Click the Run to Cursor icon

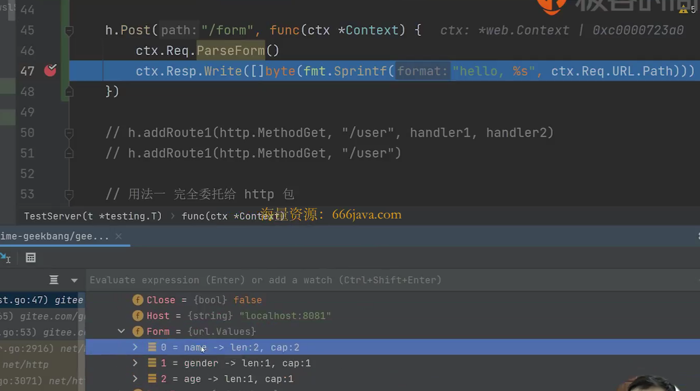(x=5, y=258)
